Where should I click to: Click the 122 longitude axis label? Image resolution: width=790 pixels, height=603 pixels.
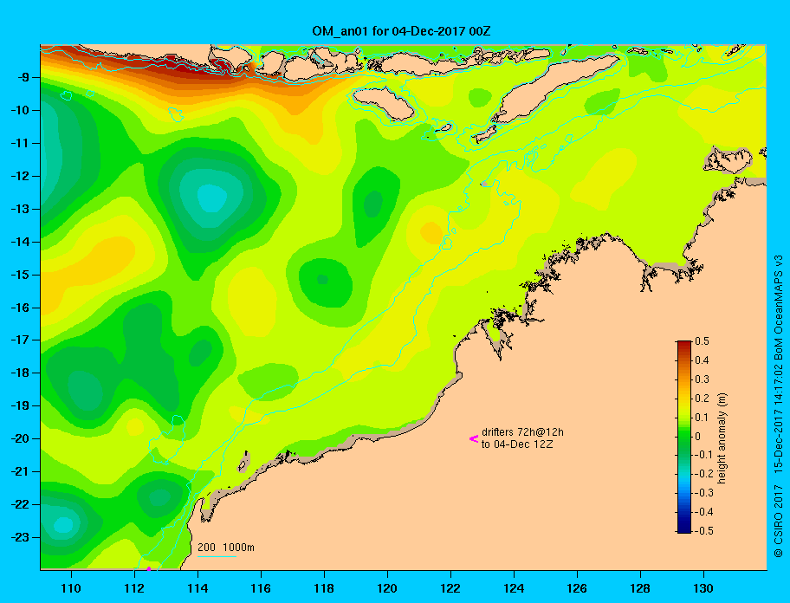(450, 588)
